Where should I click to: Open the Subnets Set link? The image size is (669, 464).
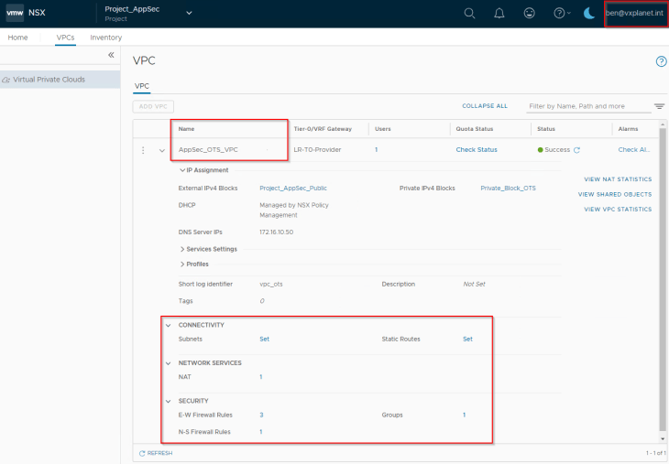[265, 340]
